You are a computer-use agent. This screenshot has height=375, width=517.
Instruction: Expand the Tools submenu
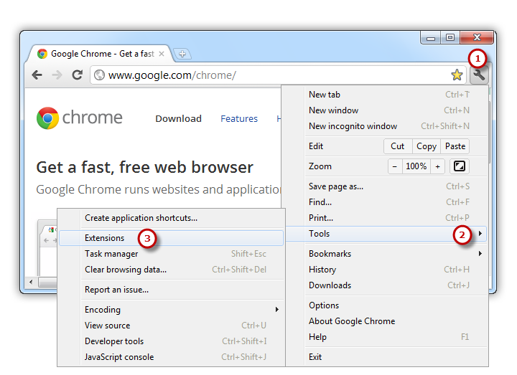(386, 234)
